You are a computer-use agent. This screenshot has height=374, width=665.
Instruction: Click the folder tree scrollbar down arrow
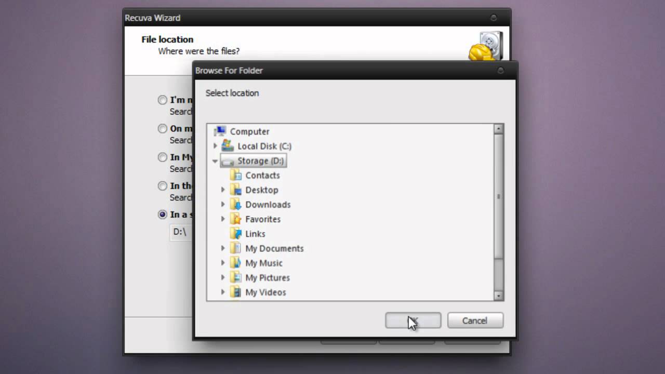tap(499, 296)
